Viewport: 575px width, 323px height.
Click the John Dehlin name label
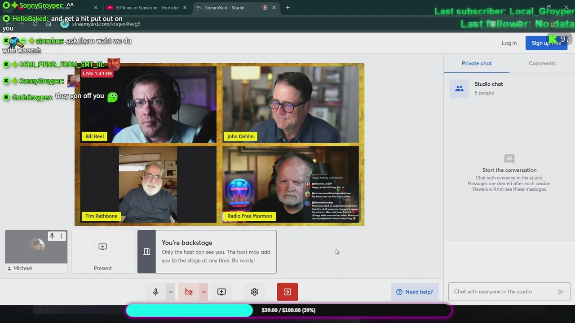click(x=240, y=136)
